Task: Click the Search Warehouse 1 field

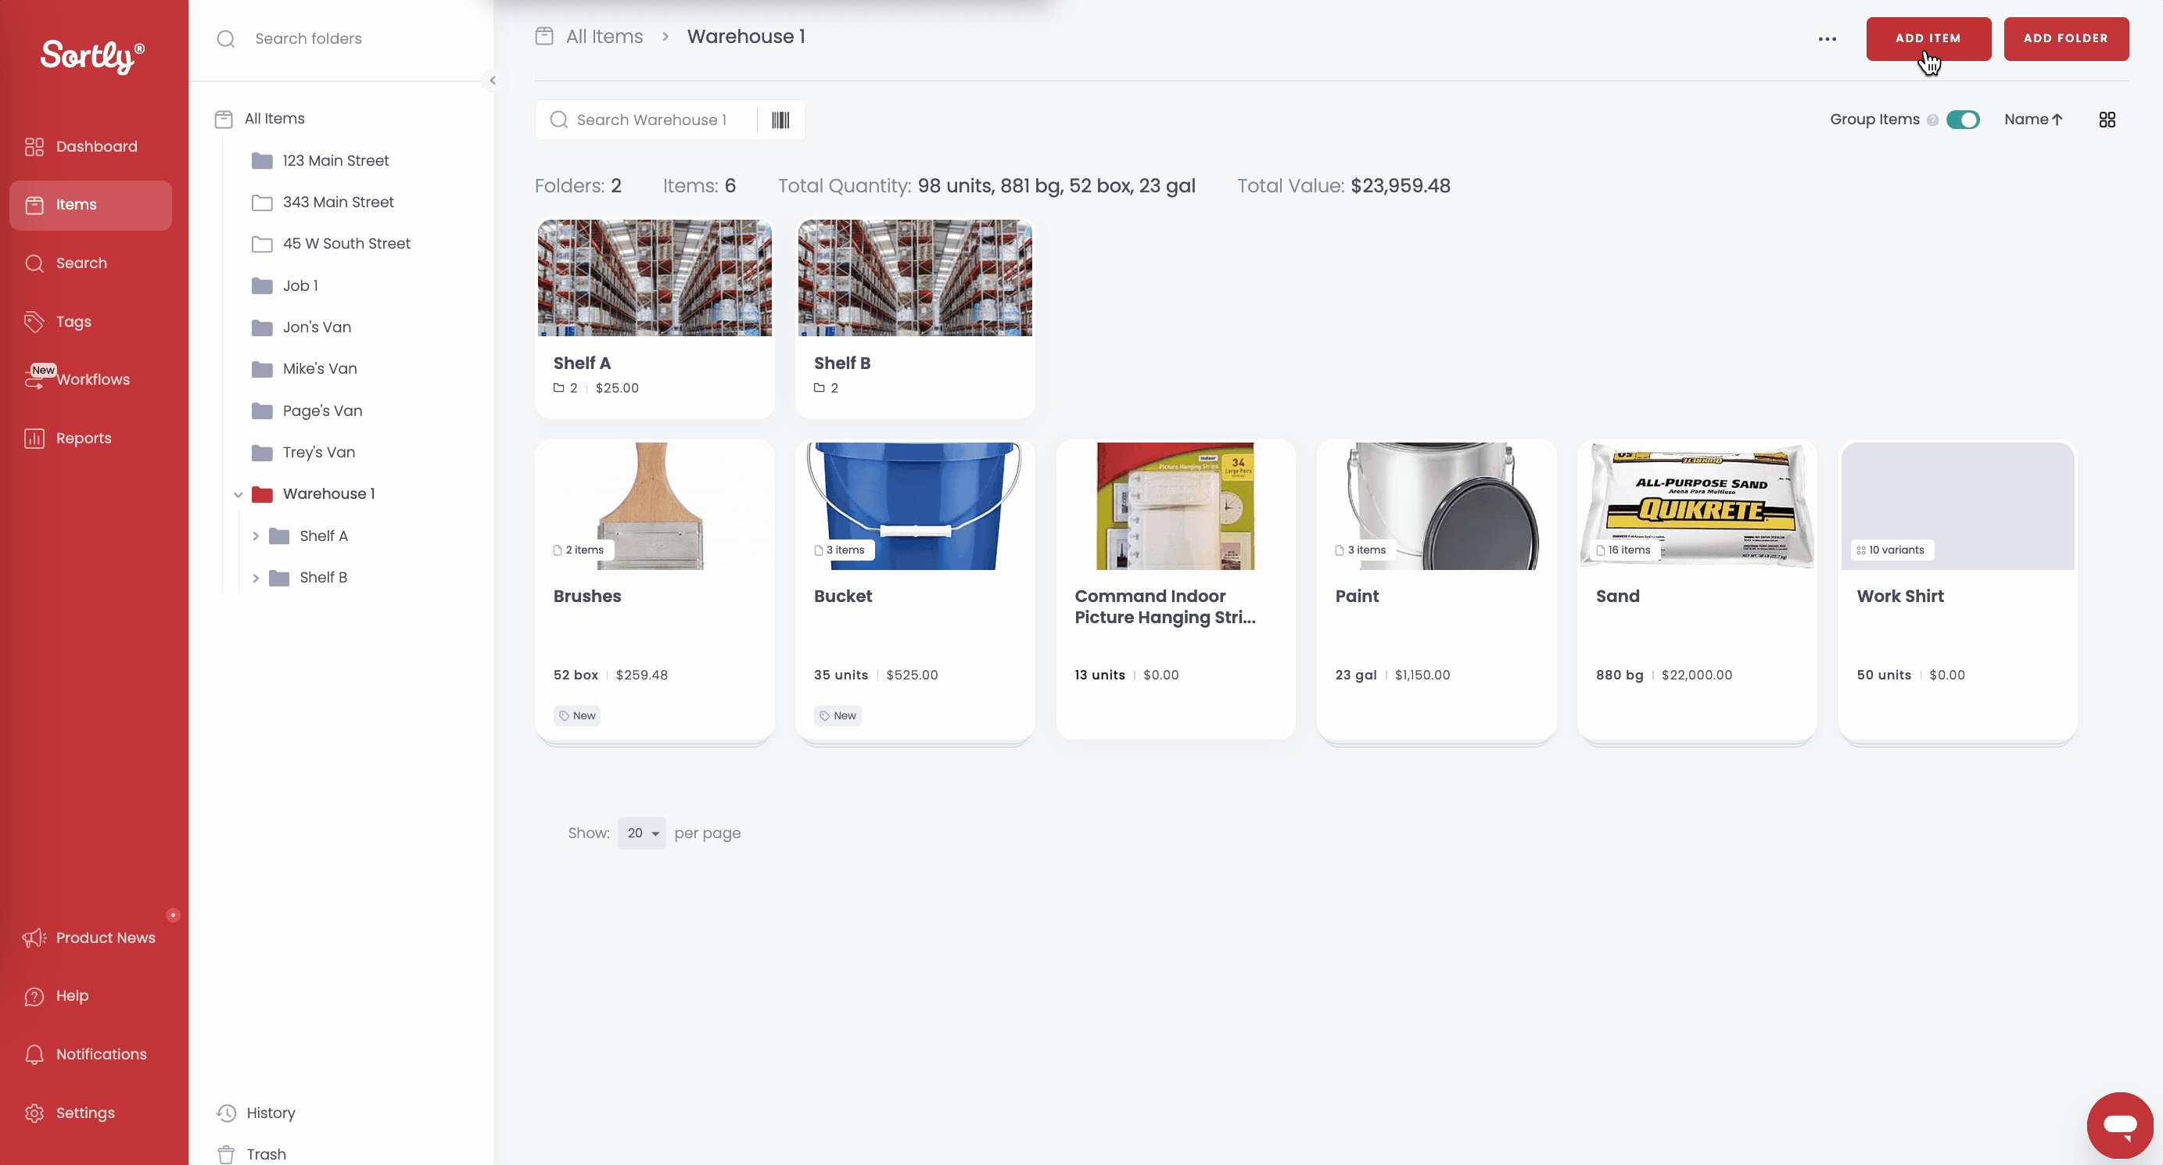Action: click(x=651, y=120)
